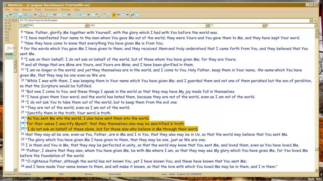Click the forward arrow beside verse tabs

tap(15, 20)
